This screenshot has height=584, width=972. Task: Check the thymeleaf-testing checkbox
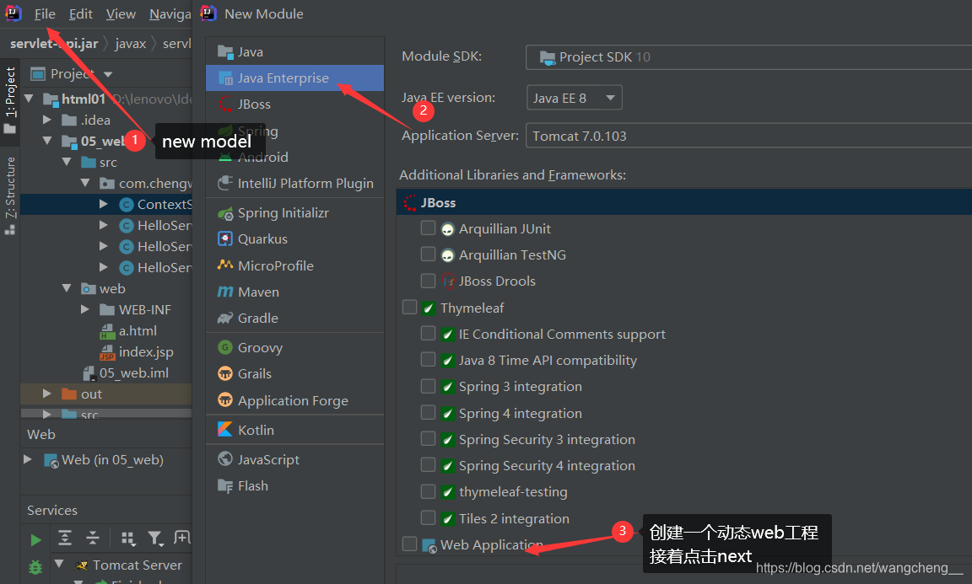pyautogui.click(x=428, y=491)
